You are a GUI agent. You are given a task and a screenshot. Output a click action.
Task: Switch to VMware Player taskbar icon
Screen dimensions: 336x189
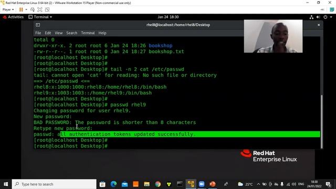[x=191, y=184]
